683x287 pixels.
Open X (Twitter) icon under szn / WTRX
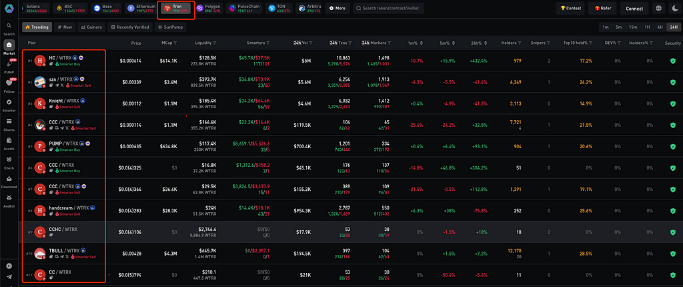[x=62, y=85]
